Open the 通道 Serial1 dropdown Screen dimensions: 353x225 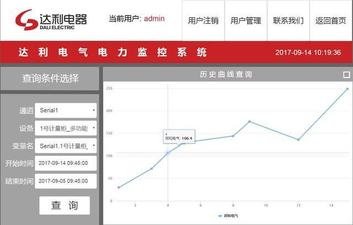[66, 110]
